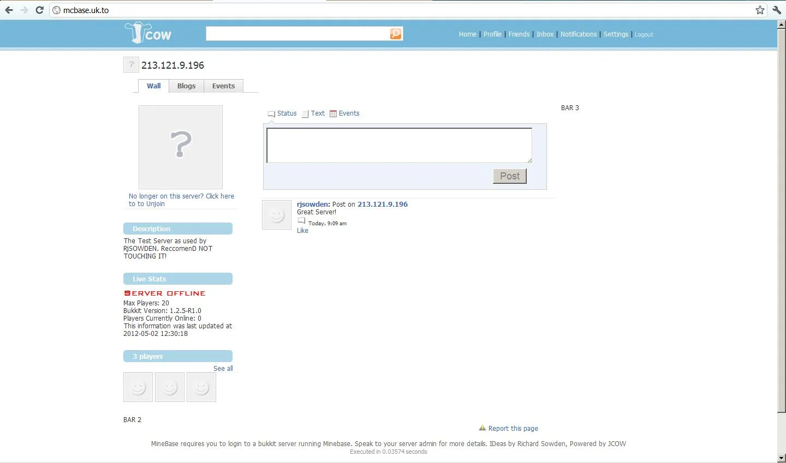The image size is (786, 463).
Task: Click the Unjoin server link
Action: [181, 200]
